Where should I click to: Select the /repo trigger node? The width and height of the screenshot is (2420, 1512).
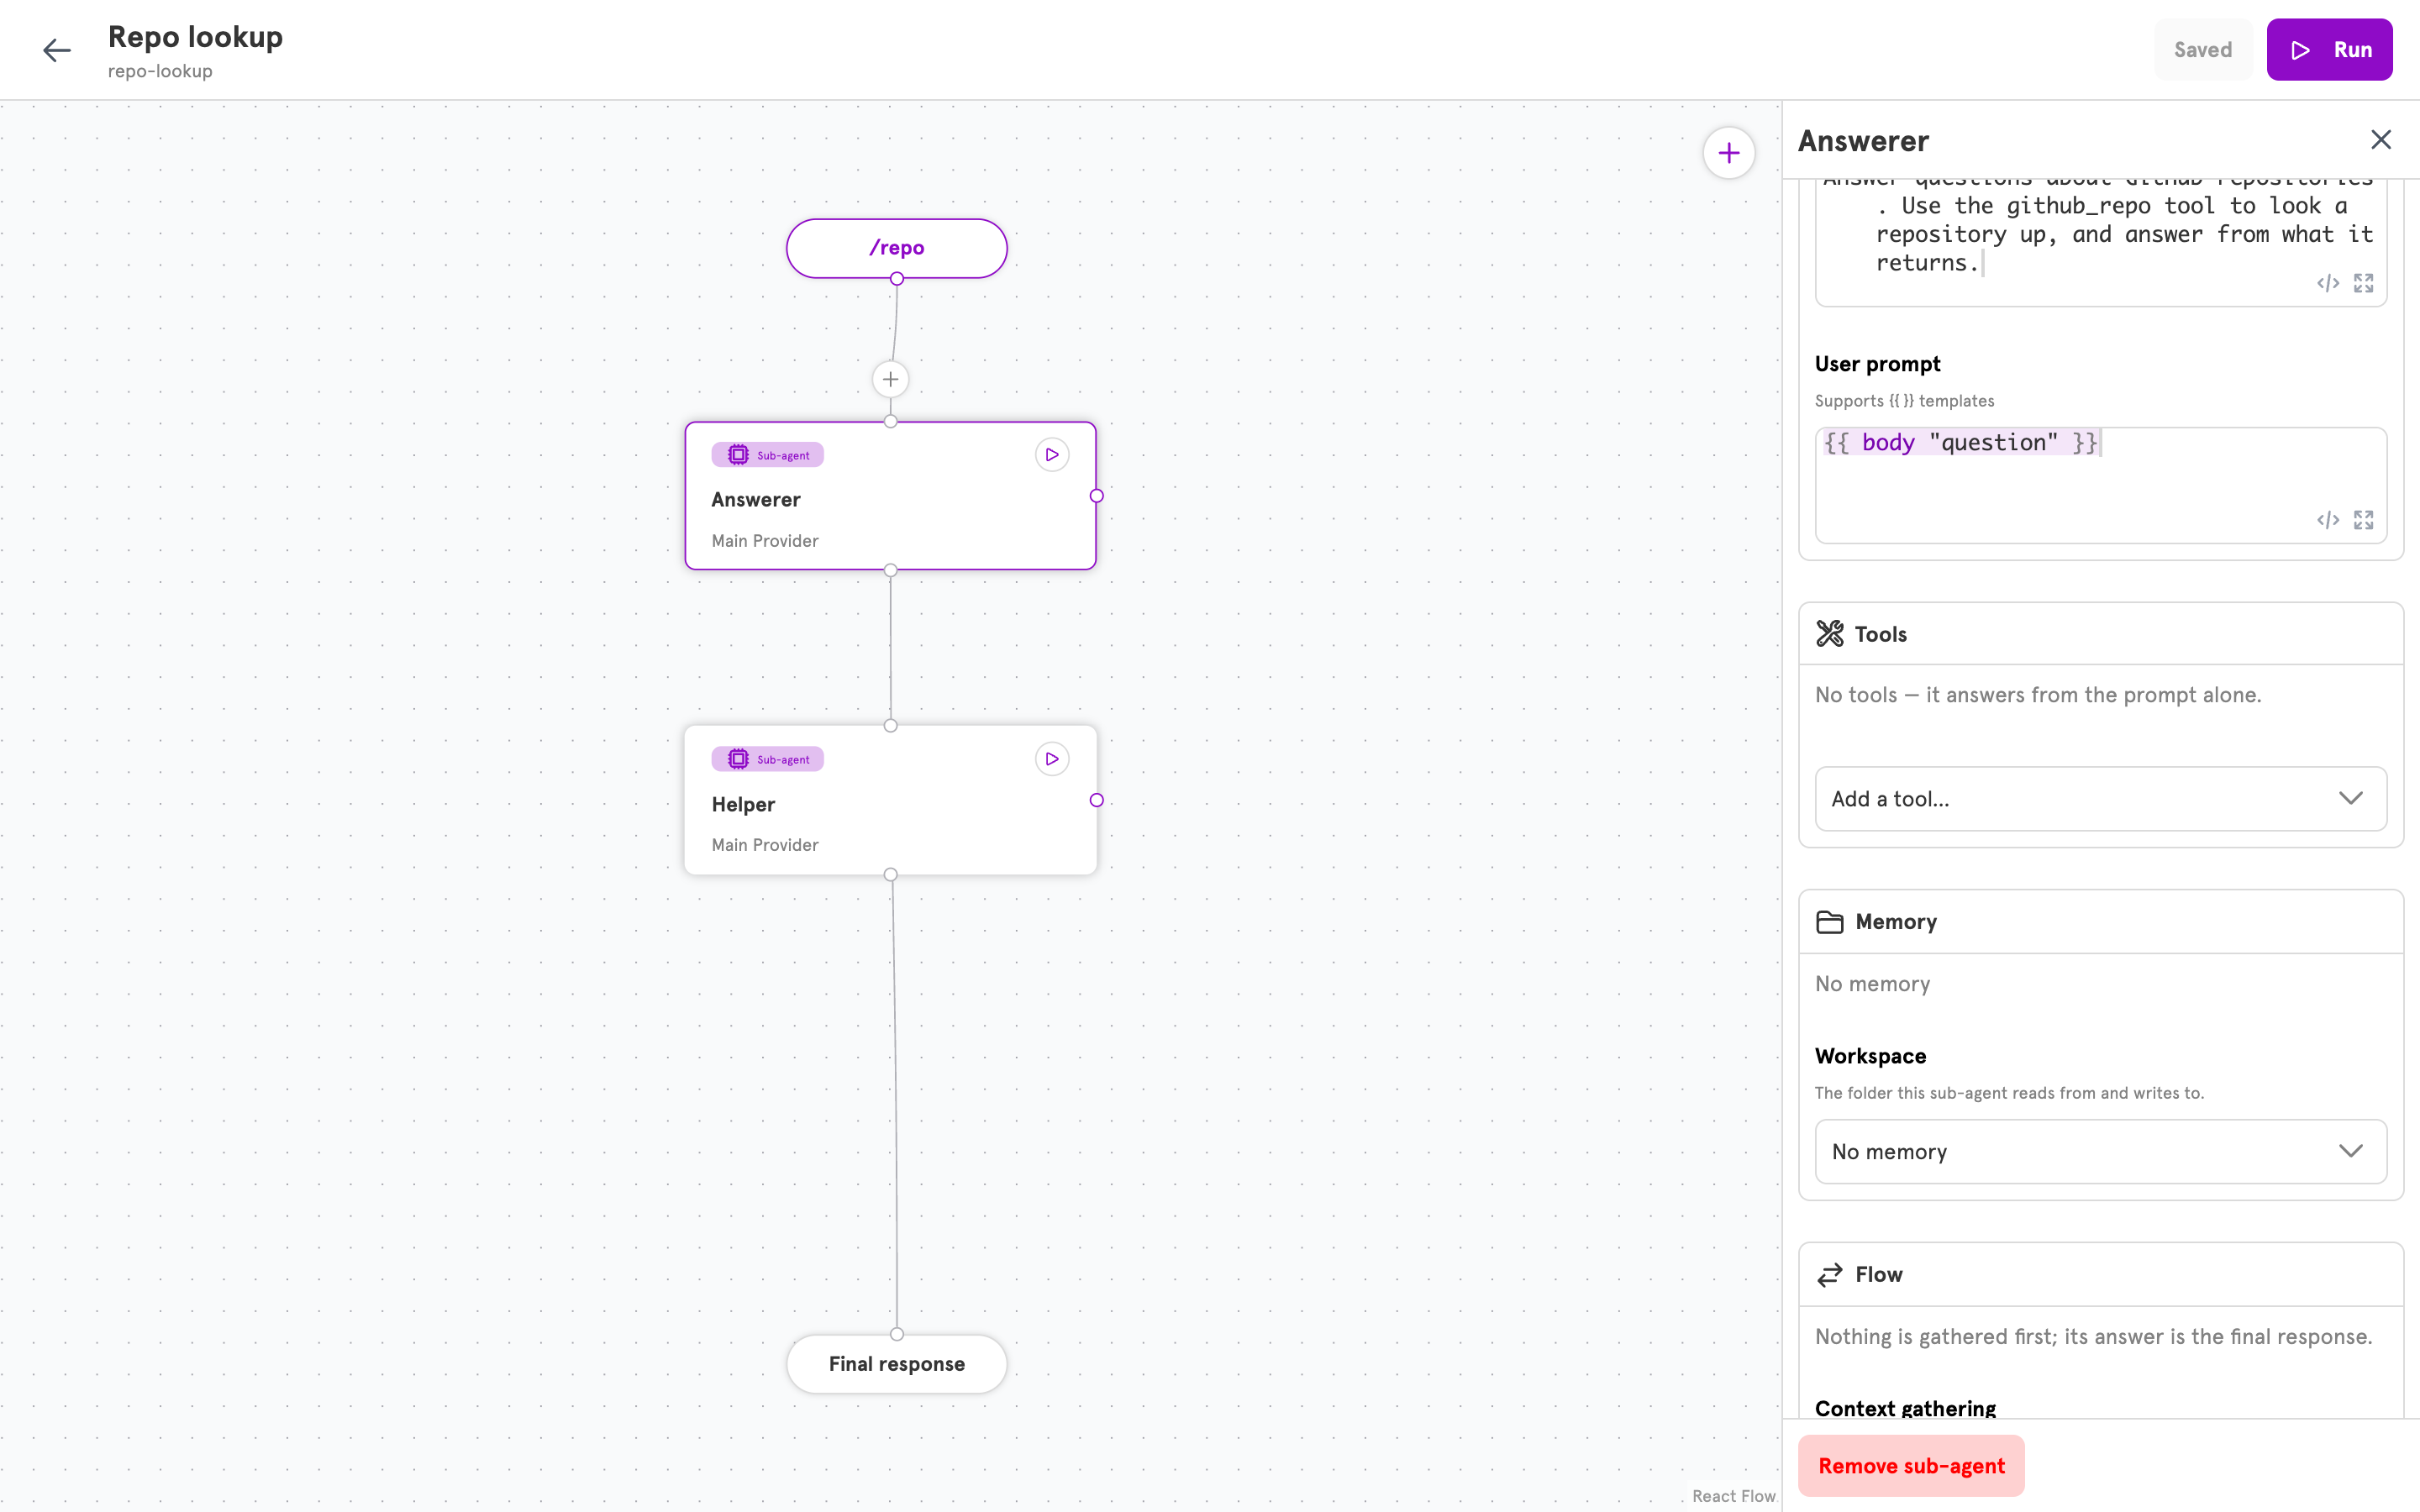(896, 248)
